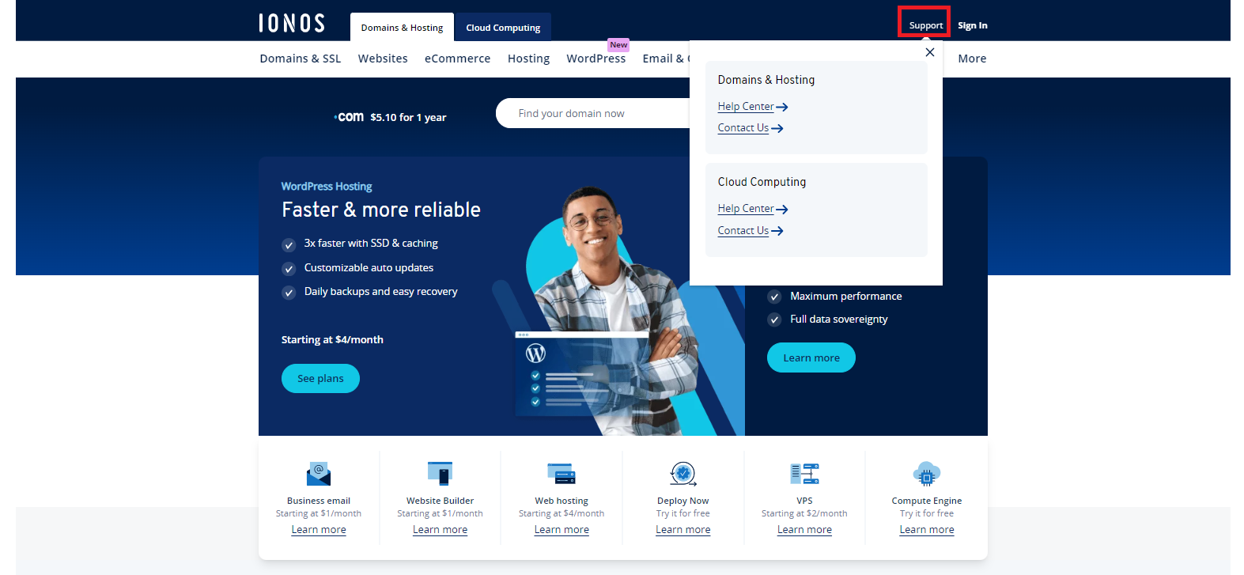Screen dimensions: 1244x575
Task: Click the Find your domain now field
Action: tap(593, 113)
